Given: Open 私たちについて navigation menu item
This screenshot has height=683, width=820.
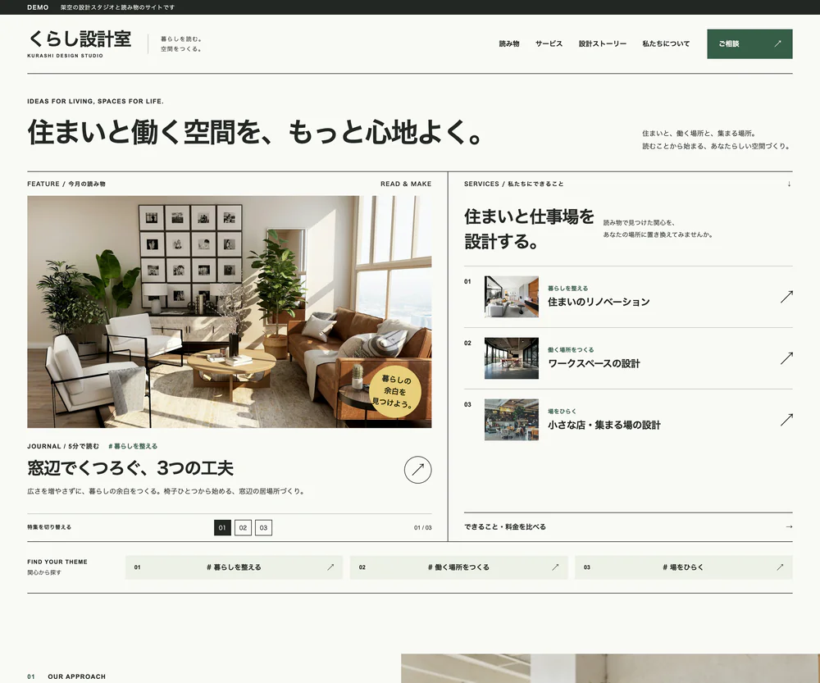Looking at the screenshot, I should (x=666, y=44).
